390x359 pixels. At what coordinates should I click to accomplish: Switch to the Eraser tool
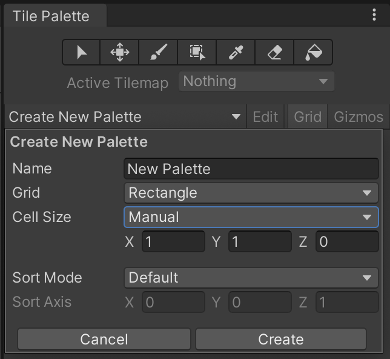[275, 53]
